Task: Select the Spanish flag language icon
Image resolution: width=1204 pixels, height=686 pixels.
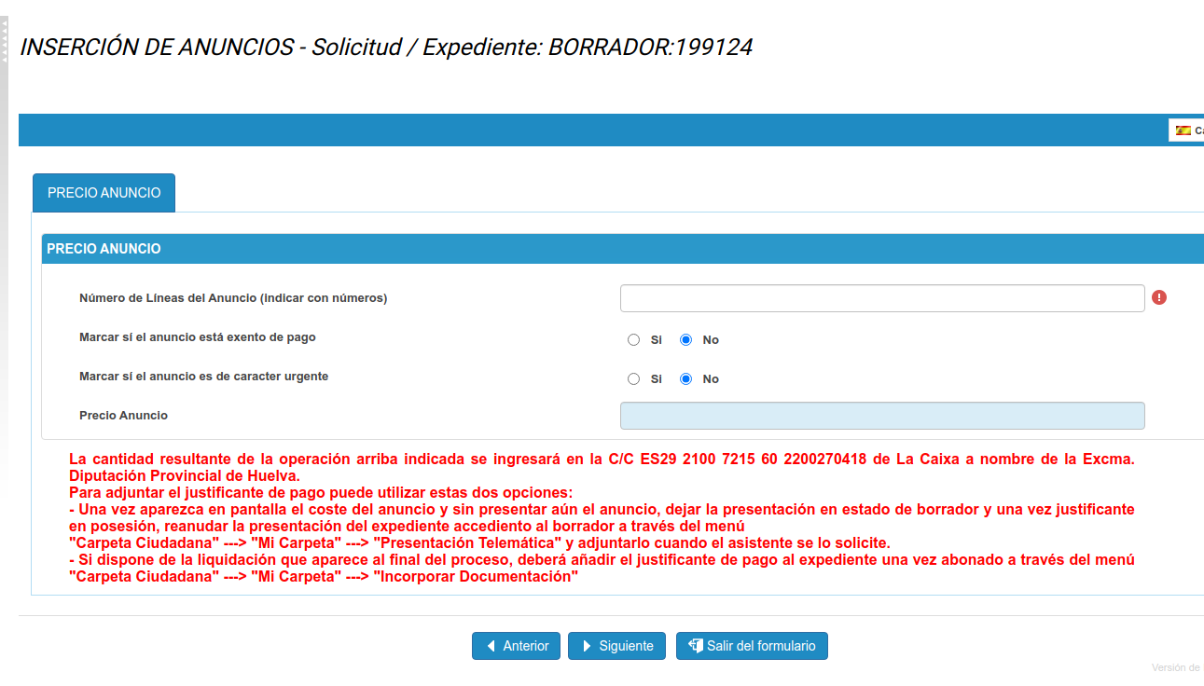Action: [x=1183, y=130]
